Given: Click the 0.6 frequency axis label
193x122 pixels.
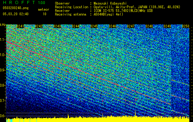Looking at the screenshot, I should (3, 116).
